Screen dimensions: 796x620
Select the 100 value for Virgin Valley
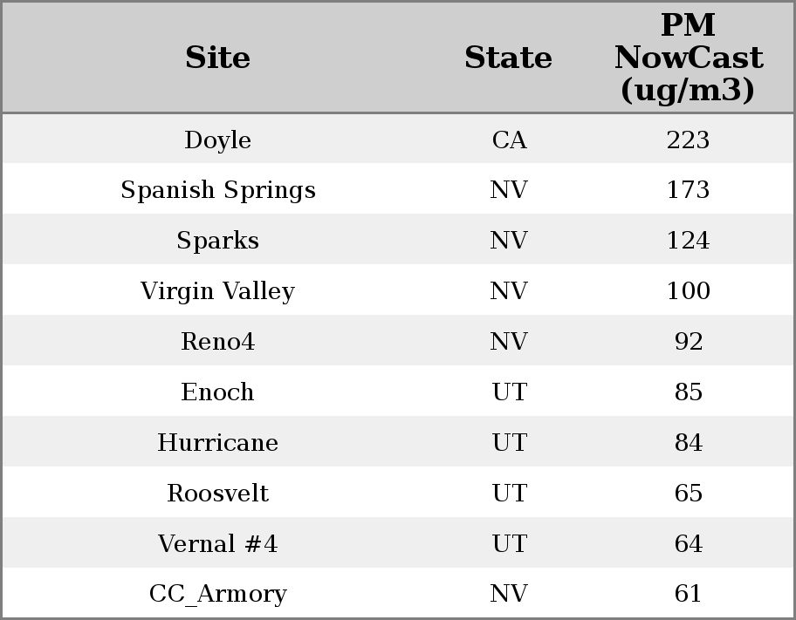point(688,291)
